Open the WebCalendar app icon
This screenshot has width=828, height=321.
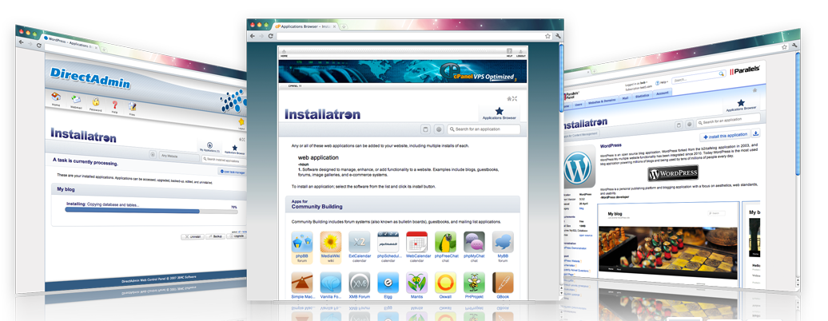[x=416, y=241]
